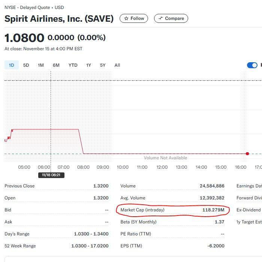262x262 pixels.
Task: Click the PE Ratio (TTM) label
Action: point(136,234)
